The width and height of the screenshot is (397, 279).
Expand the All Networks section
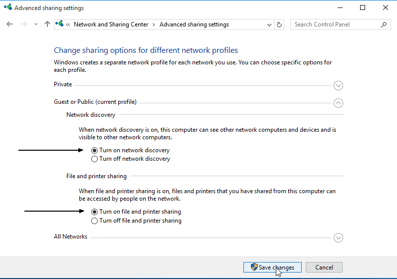338,238
